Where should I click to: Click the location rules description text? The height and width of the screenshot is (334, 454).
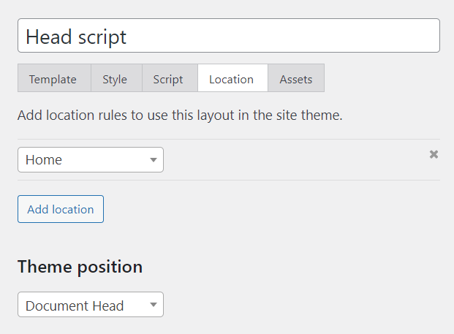pyautogui.click(x=180, y=115)
